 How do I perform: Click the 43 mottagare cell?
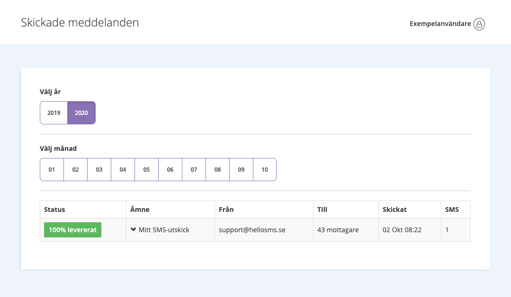[346, 230]
